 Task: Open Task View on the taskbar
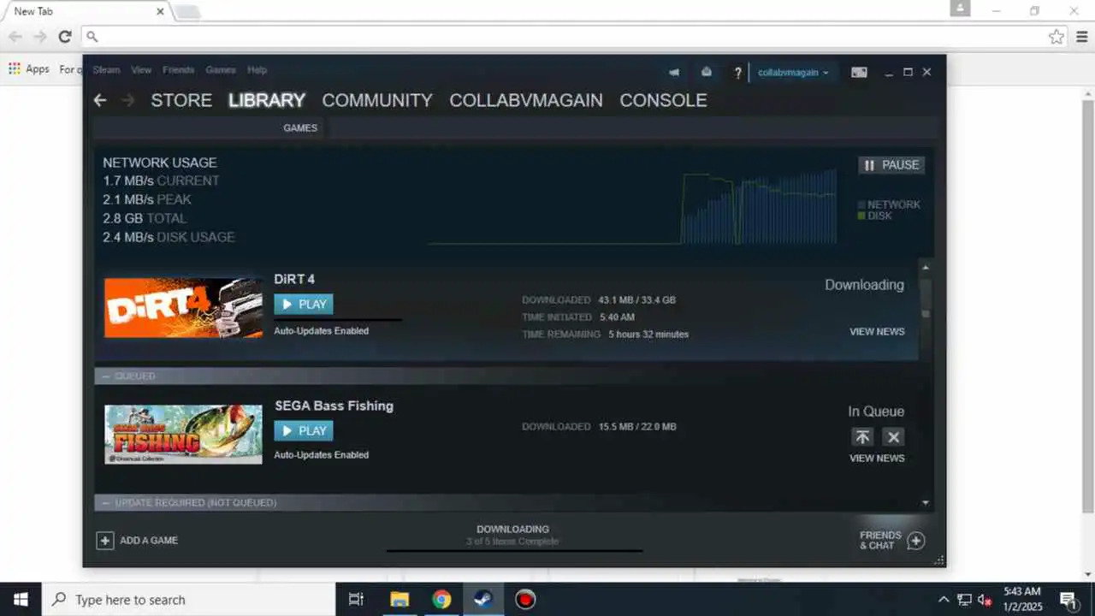pyautogui.click(x=357, y=600)
